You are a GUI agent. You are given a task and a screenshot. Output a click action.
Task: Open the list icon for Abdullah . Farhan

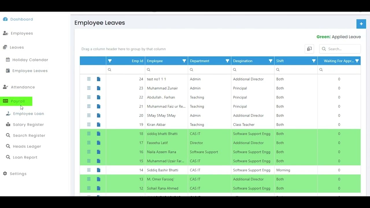[x=89, y=97]
